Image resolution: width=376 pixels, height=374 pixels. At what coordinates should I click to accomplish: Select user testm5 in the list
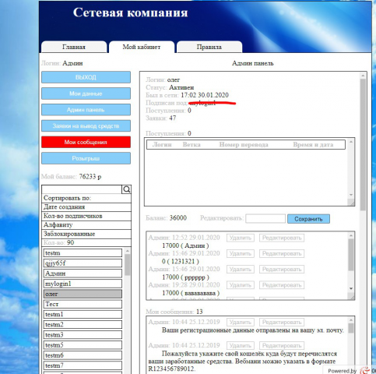83,345
